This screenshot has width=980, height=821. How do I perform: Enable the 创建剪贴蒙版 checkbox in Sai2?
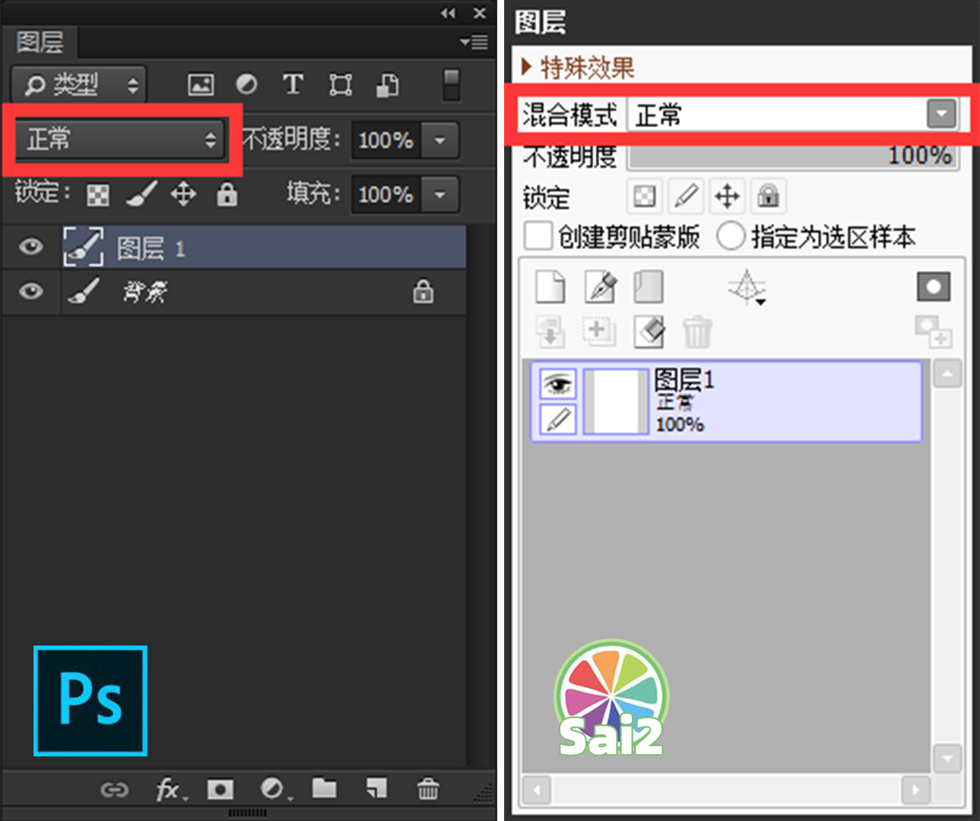[x=538, y=236]
